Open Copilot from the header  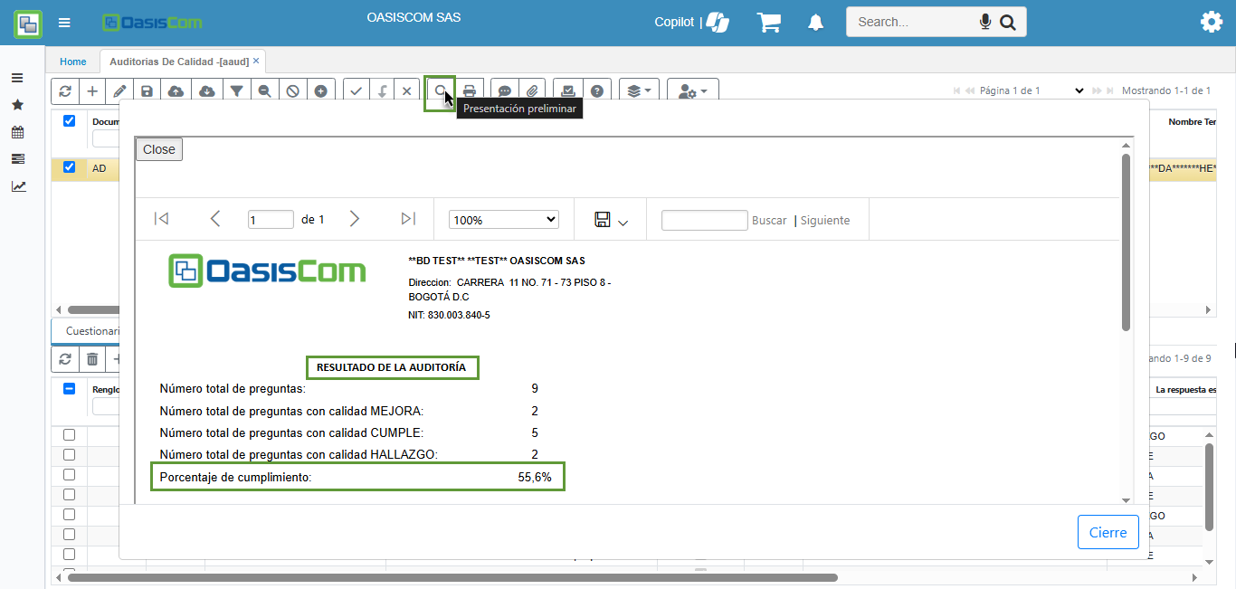pos(692,23)
